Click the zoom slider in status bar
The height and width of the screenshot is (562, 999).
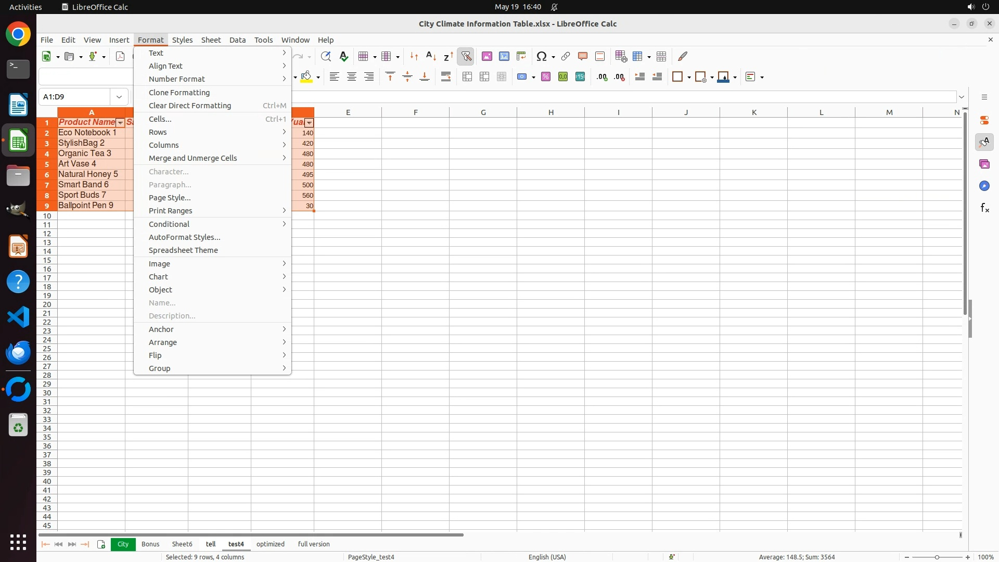tap(937, 557)
